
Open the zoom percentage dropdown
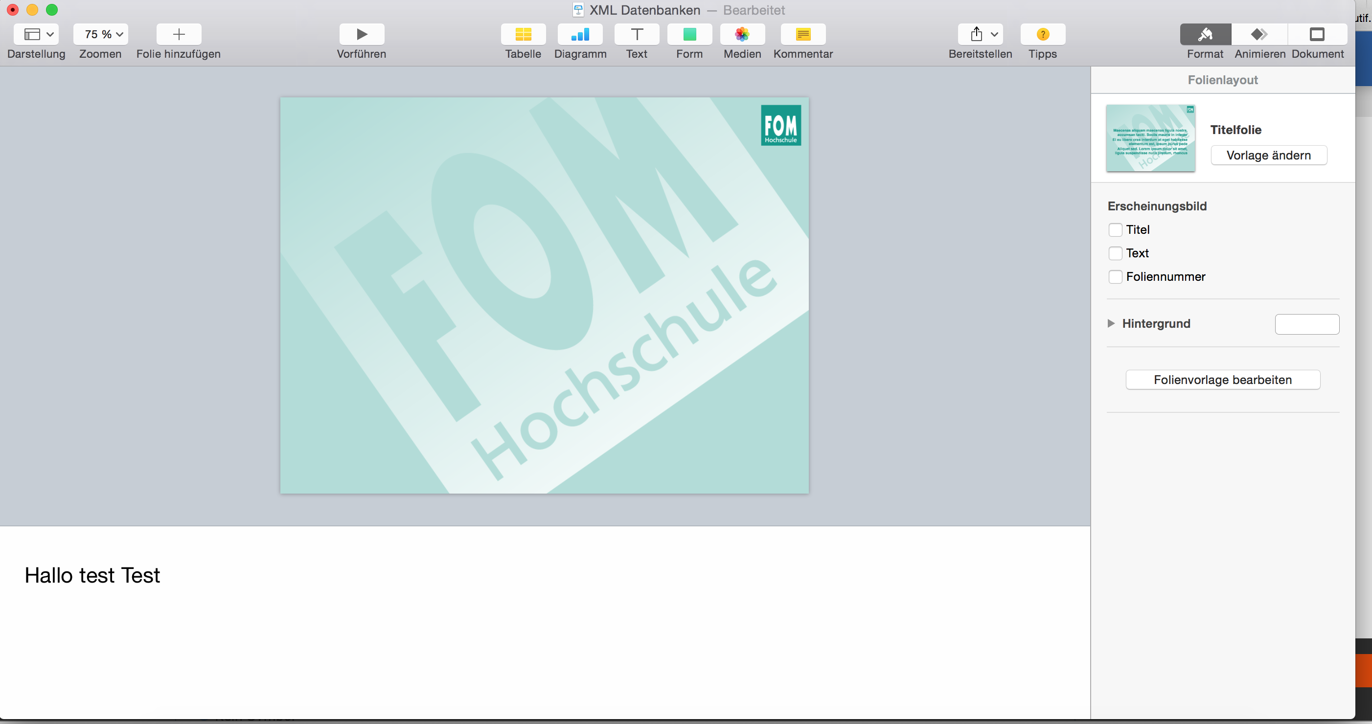pyautogui.click(x=101, y=35)
